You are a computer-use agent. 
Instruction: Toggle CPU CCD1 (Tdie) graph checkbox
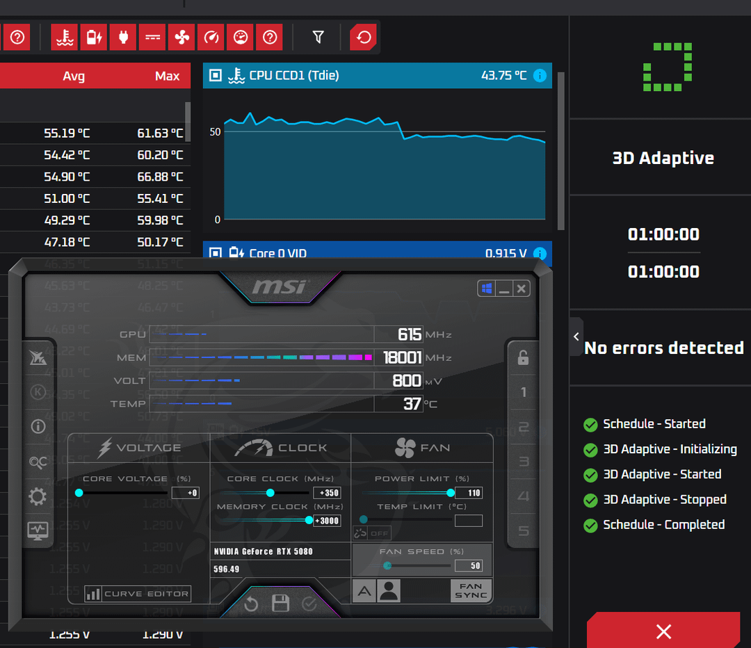[x=216, y=75]
